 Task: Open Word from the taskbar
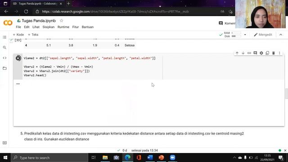[x=150, y=157]
